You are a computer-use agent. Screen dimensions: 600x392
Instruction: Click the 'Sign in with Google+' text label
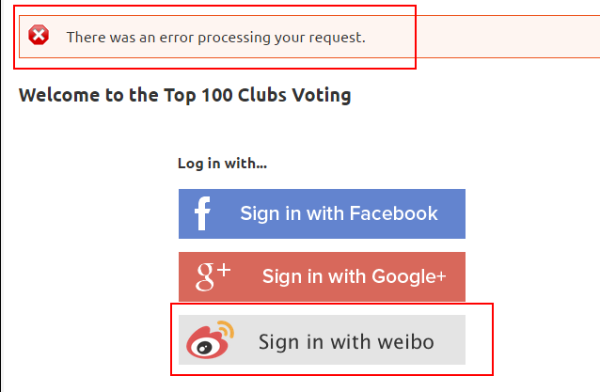tap(354, 276)
